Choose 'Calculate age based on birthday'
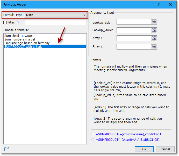179x156 pixels. point(27,43)
